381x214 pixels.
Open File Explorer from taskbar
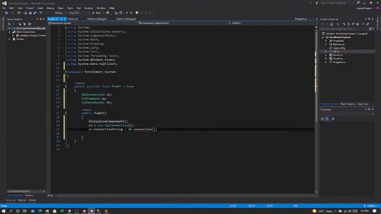click(48, 211)
